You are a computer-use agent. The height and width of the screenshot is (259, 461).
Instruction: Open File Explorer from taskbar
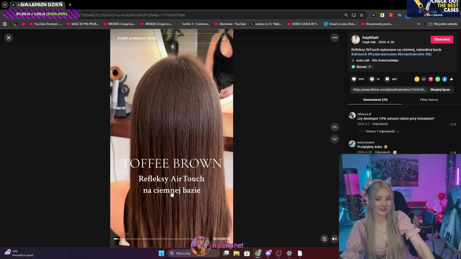[x=236, y=253]
